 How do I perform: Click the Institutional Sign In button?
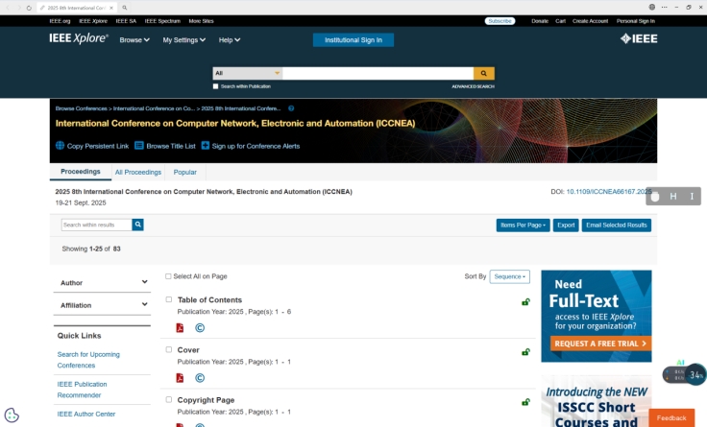[x=353, y=40]
